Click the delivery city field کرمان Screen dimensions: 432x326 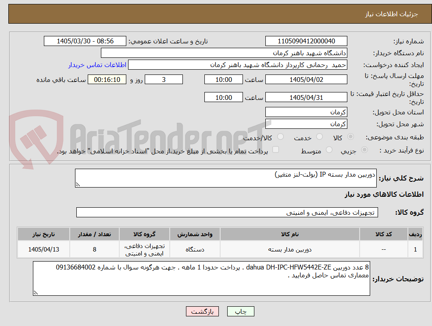(306, 124)
